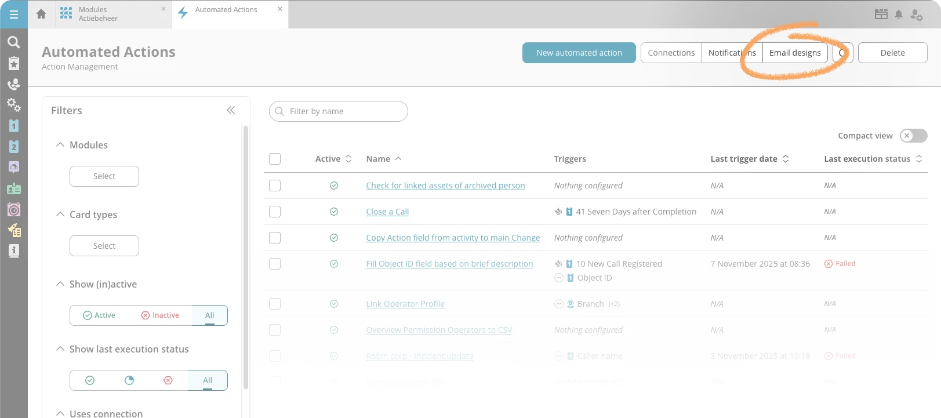Tick the select-all checkbox in table header
This screenshot has width=941, height=418.
275,159
